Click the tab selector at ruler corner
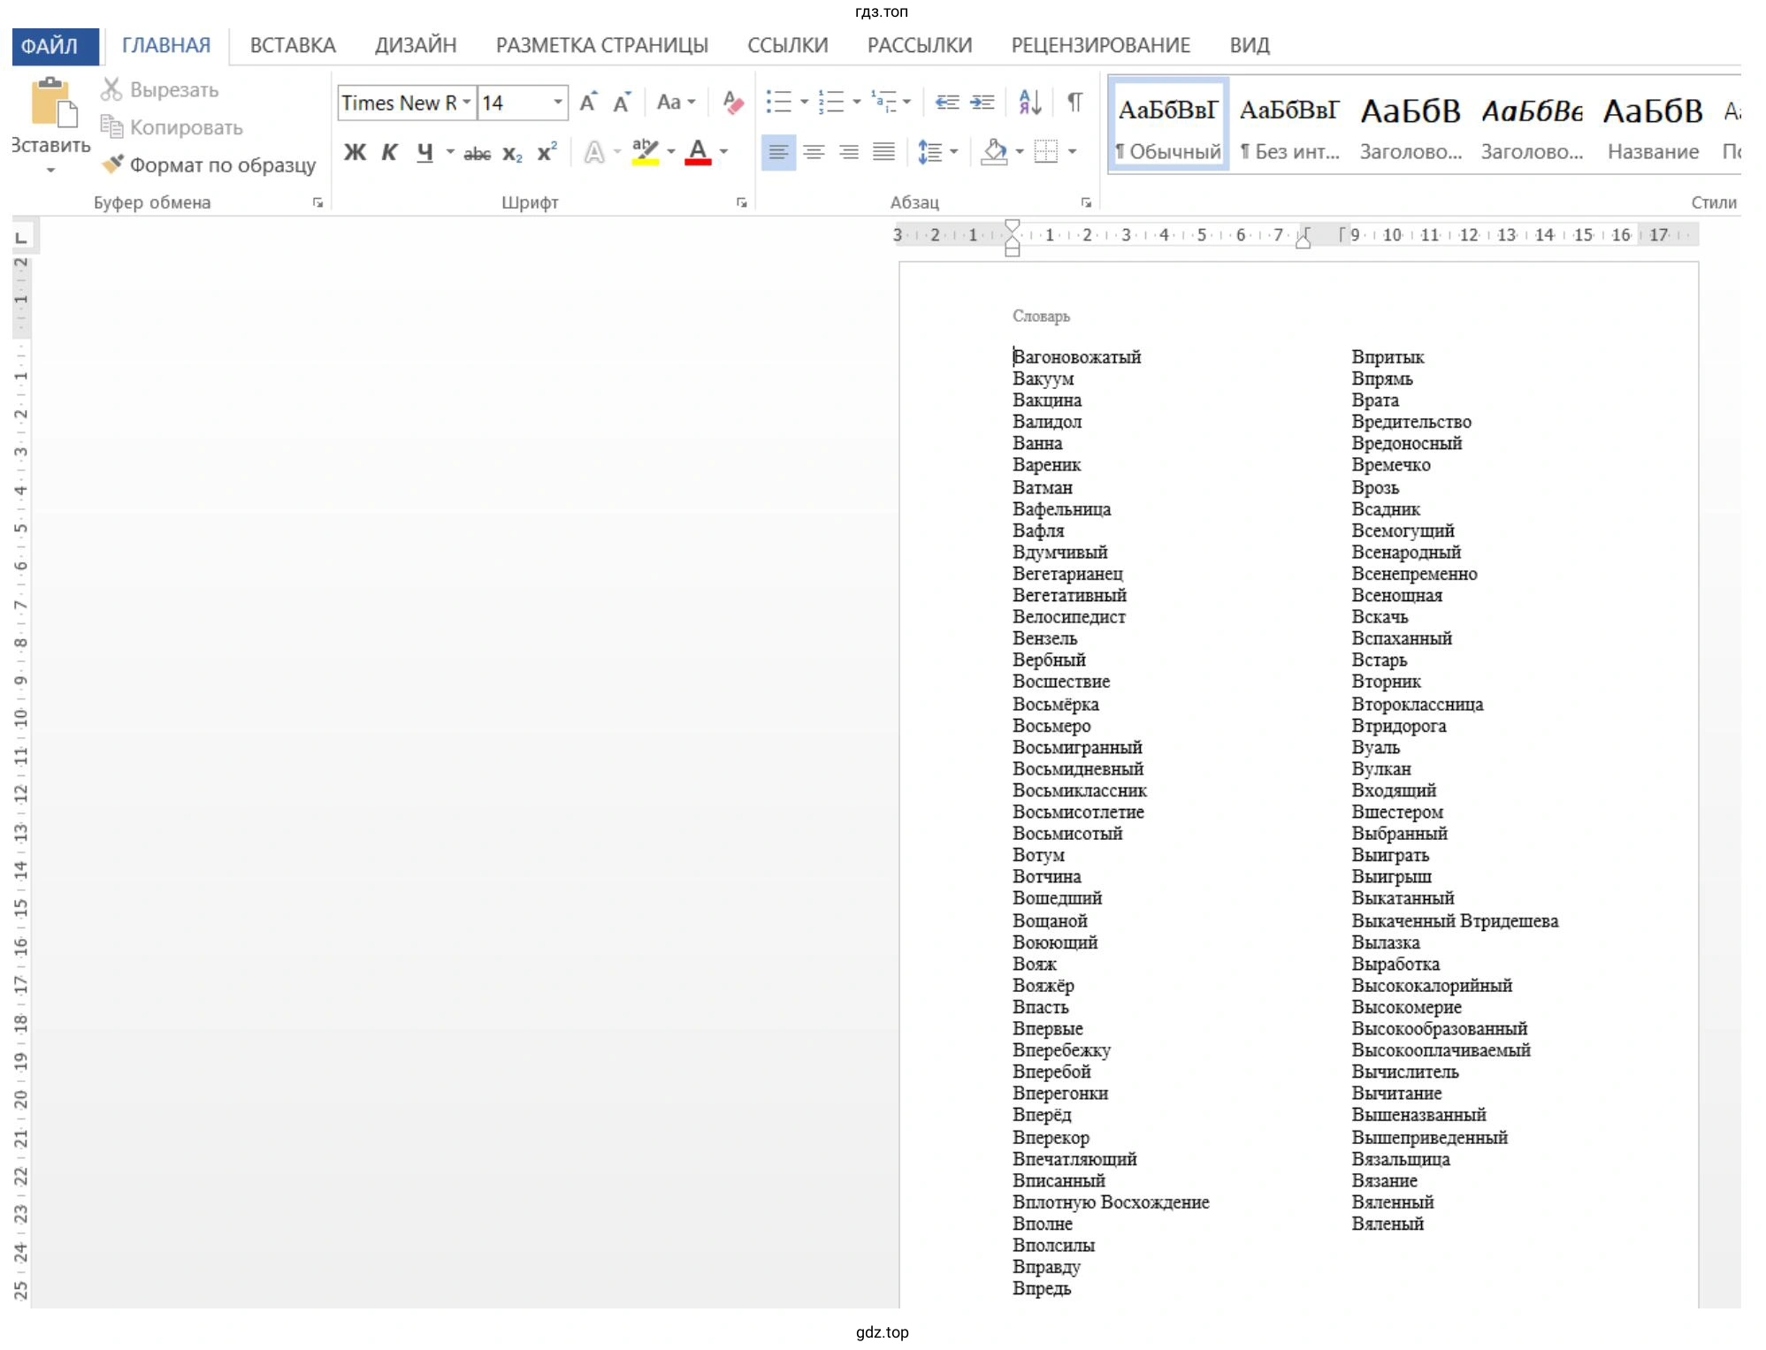Screen dimensions: 1766x1350 22,237
